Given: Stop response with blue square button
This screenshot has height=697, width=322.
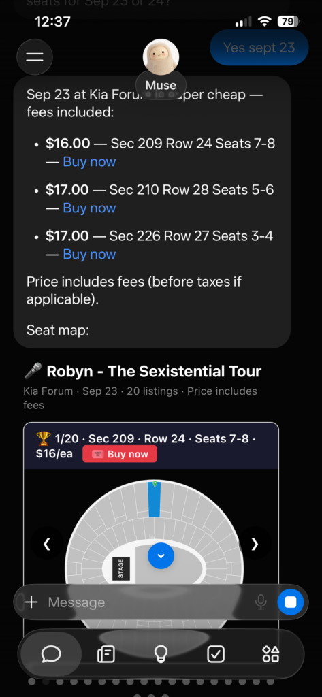Looking at the screenshot, I should point(291,602).
